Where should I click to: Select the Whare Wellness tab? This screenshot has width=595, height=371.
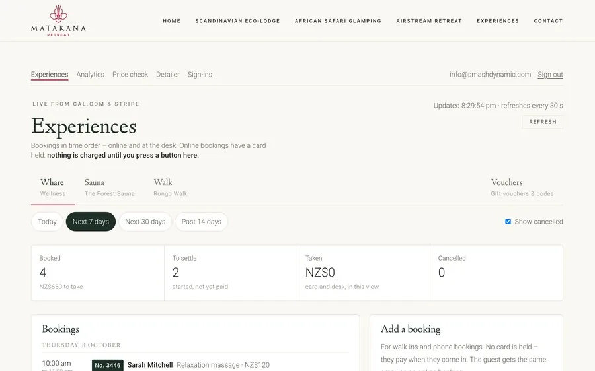[53, 187]
